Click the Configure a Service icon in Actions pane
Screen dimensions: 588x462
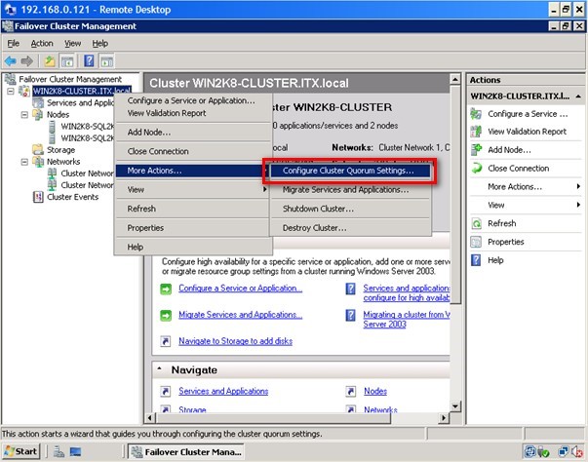476,113
